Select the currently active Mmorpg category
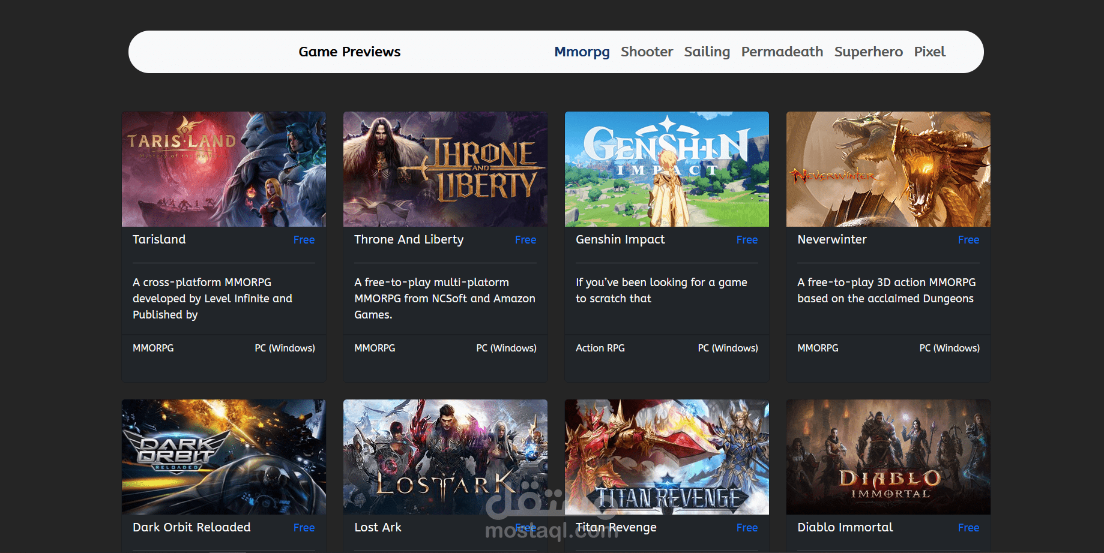 (x=581, y=52)
